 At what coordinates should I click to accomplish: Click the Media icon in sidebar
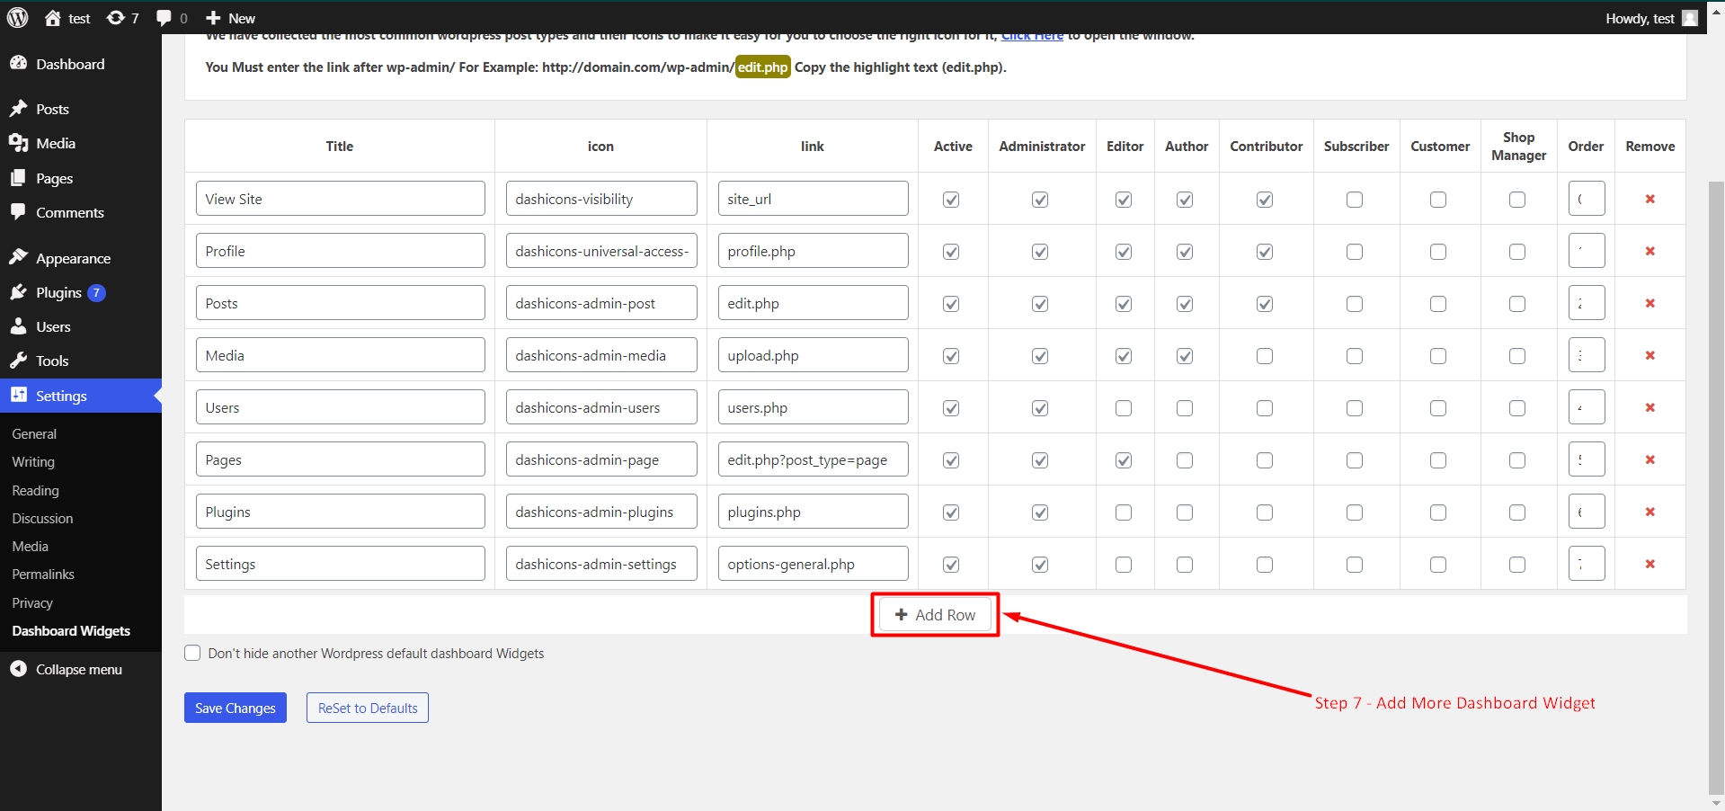18,143
